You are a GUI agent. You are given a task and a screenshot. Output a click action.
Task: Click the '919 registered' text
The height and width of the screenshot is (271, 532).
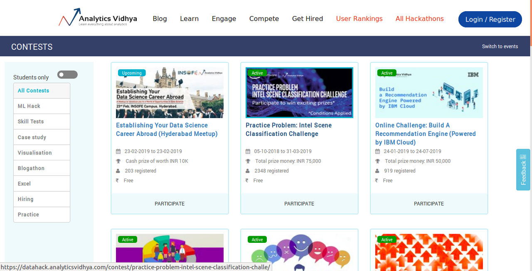pyautogui.click(x=400, y=171)
